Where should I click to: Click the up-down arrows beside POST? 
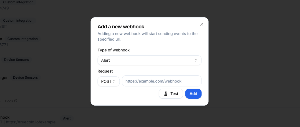click(x=114, y=81)
